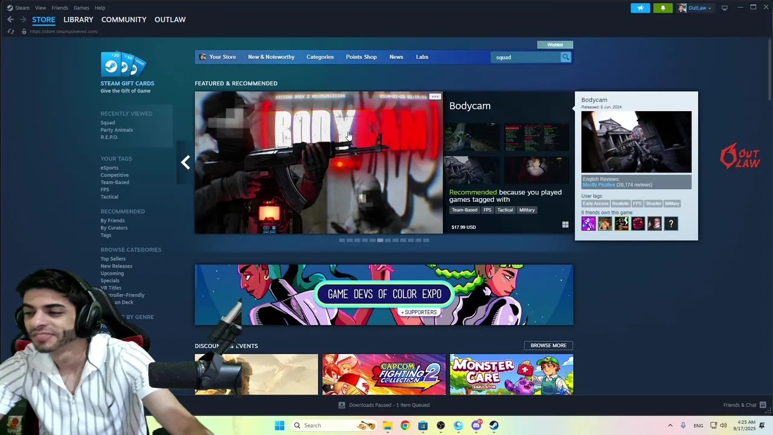The height and width of the screenshot is (435, 773).
Task: Click the first friend avatar in Bodycam popup
Action: (588, 224)
